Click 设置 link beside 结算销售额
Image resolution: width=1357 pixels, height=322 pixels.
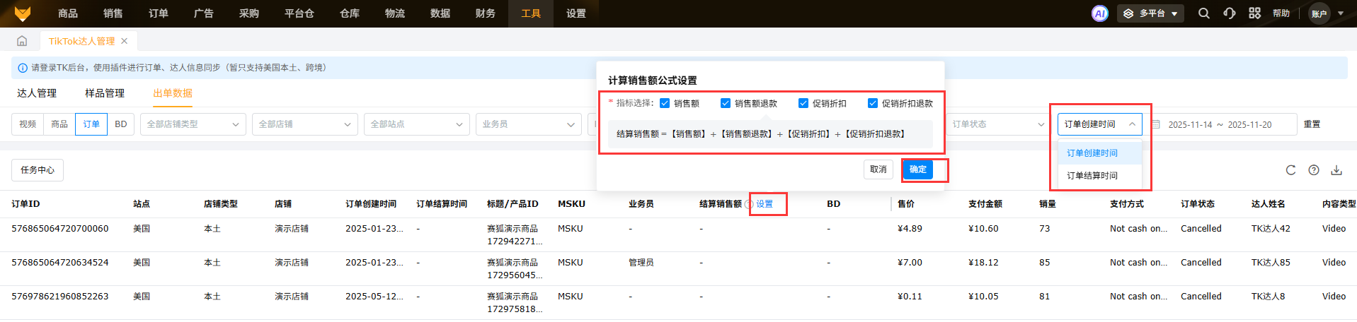click(x=765, y=204)
